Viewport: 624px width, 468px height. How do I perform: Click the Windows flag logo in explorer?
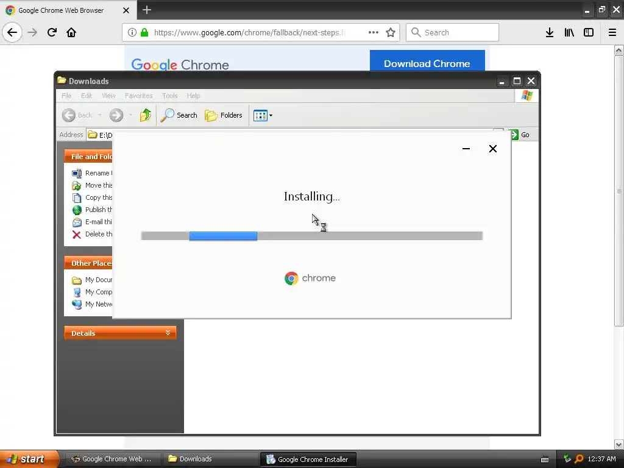pyautogui.click(x=527, y=96)
